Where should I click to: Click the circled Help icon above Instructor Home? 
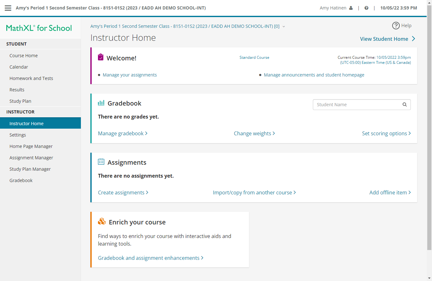pyautogui.click(x=396, y=26)
